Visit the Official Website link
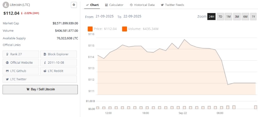Viewport: 258px width, 117px height. [x=21, y=62]
